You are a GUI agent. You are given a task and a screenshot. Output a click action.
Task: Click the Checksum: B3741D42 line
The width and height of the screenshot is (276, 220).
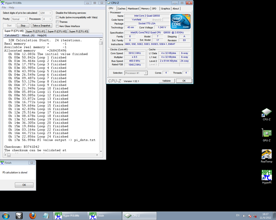tap(22, 147)
